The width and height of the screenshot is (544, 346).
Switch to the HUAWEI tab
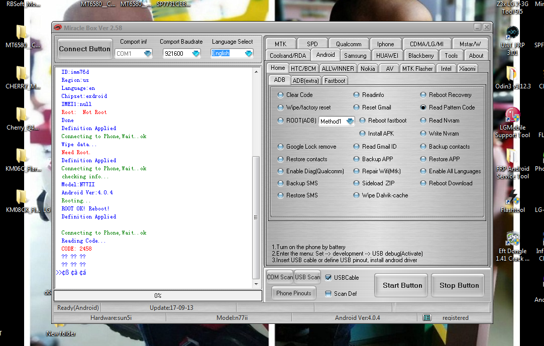(387, 55)
